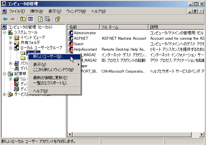This screenshot has height=145, width=206.
Task: Click the horizontal scrollbar thumb
Action: [x=132, y=135]
